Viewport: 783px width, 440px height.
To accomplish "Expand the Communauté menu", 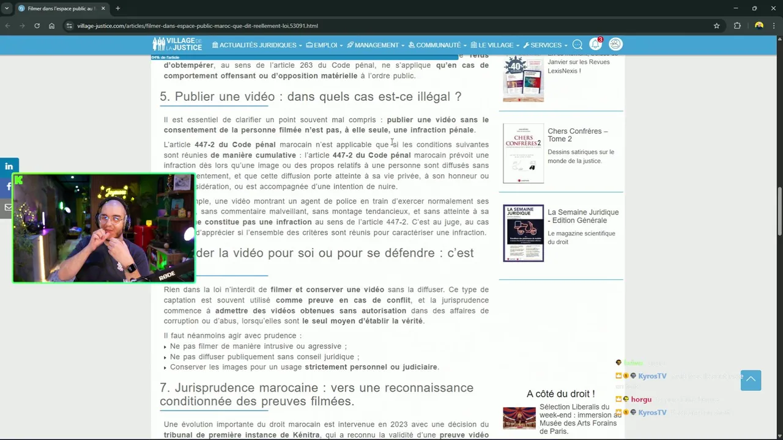I will point(437,45).
